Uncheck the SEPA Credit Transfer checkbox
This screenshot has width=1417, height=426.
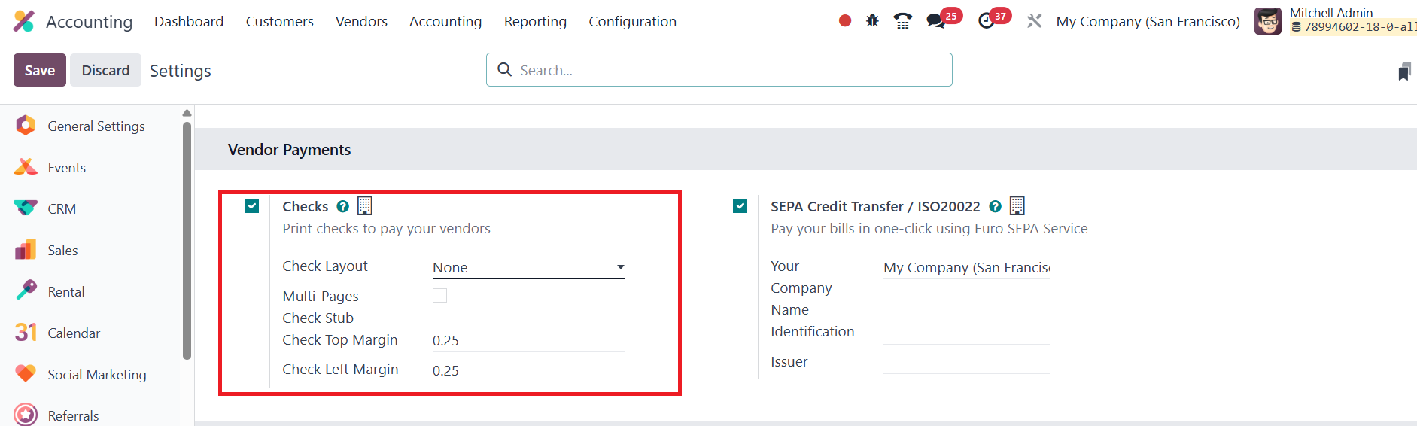tap(740, 206)
